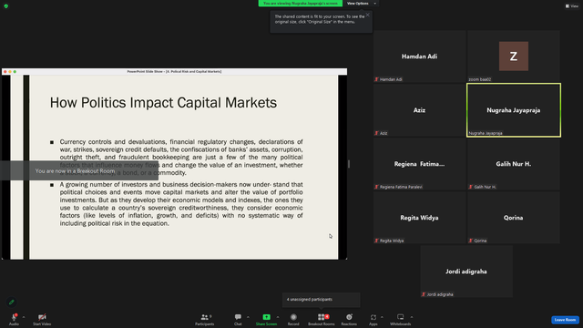Viewport: 583px width, 328px height.
Task: Click the green annotation pencil icon
Action: (x=12, y=302)
